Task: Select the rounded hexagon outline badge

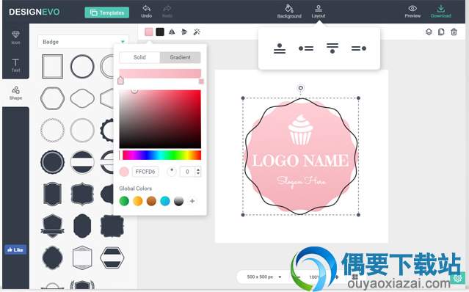Action: click(x=52, y=98)
